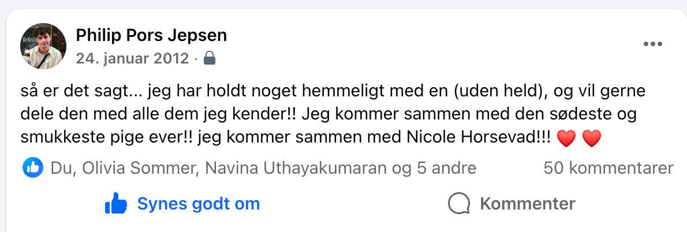The width and height of the screenshot is (687, 232).
Task: Open Philip Pors Jepsen's profile picture
Action: [43, 46]
